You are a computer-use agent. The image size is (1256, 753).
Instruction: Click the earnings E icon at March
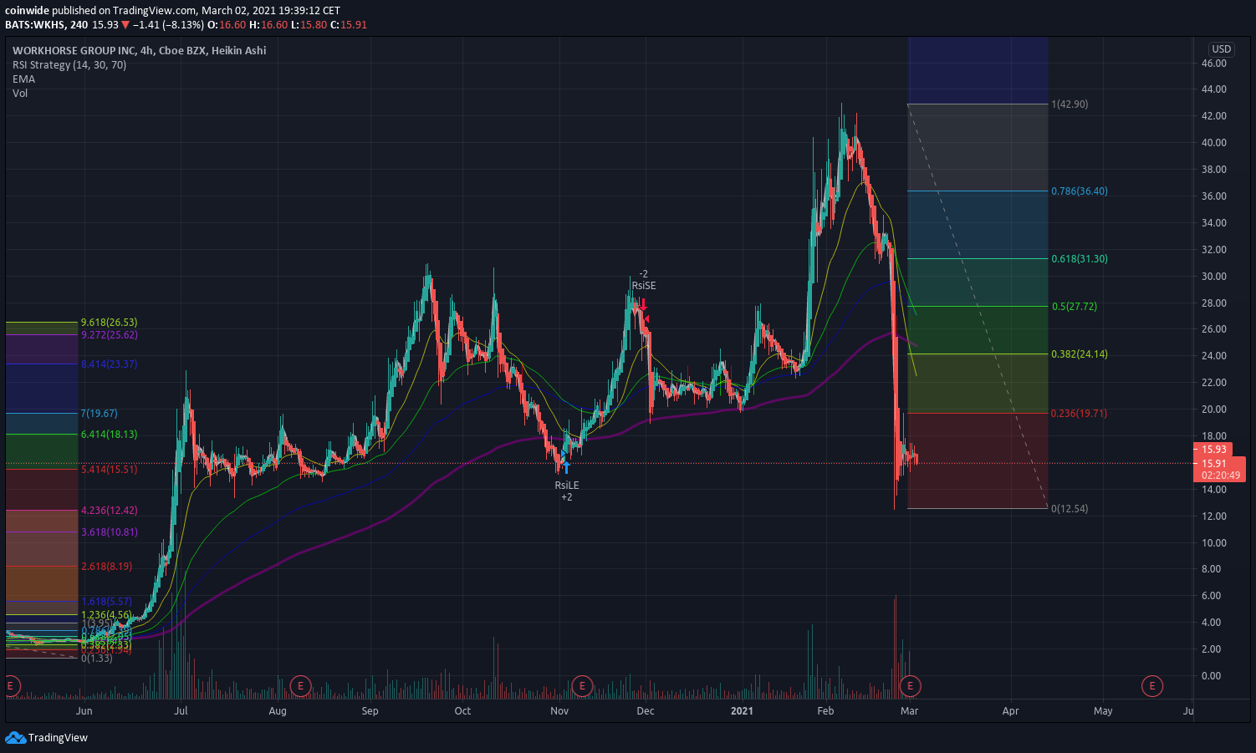[x=910, y=686]
